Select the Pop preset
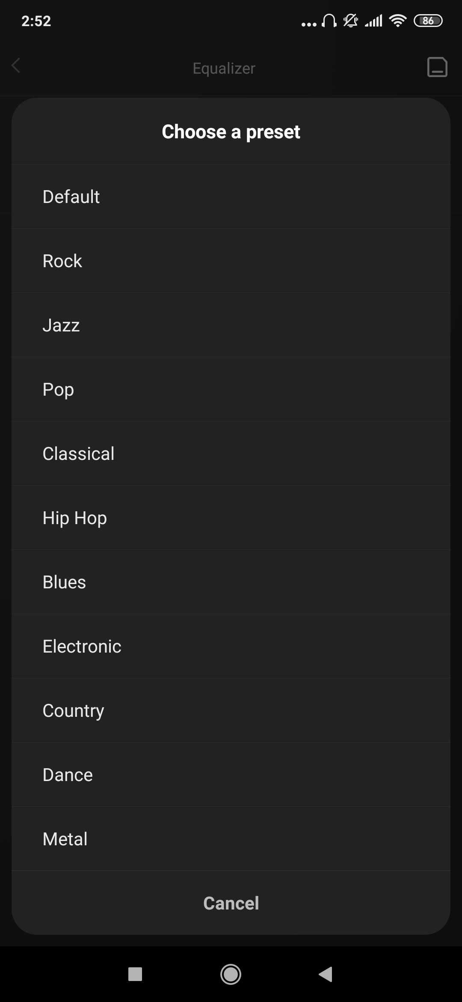The image size is (462, 1002). click(x=231, y=389)
